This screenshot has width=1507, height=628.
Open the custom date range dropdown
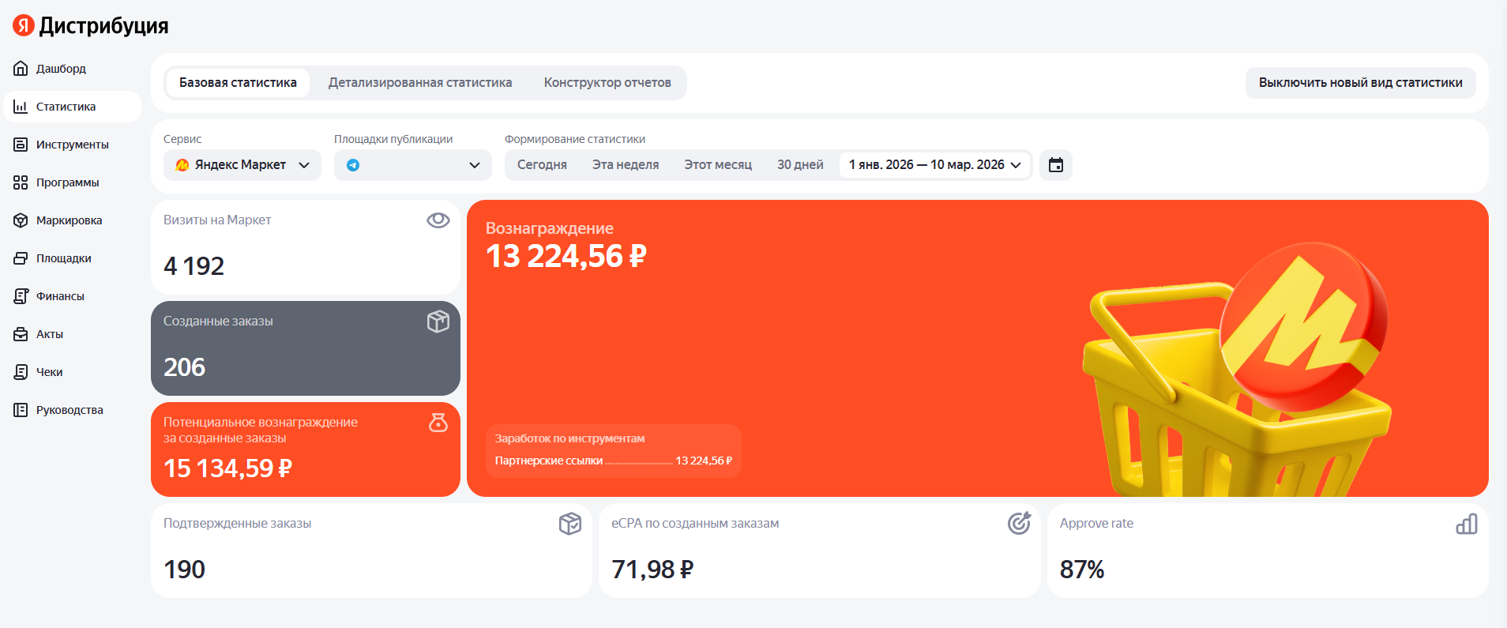[x=935, y=165]
